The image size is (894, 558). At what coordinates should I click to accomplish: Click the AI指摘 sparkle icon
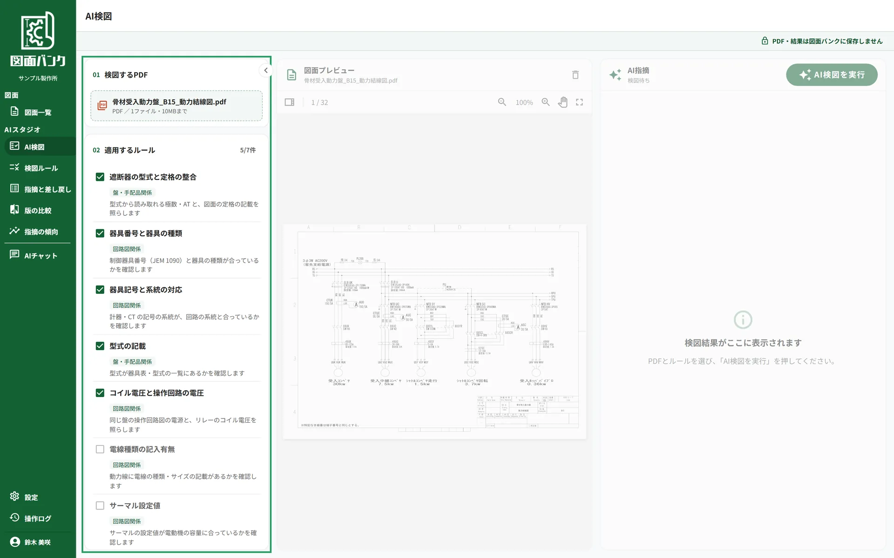(x=615, y=75)
